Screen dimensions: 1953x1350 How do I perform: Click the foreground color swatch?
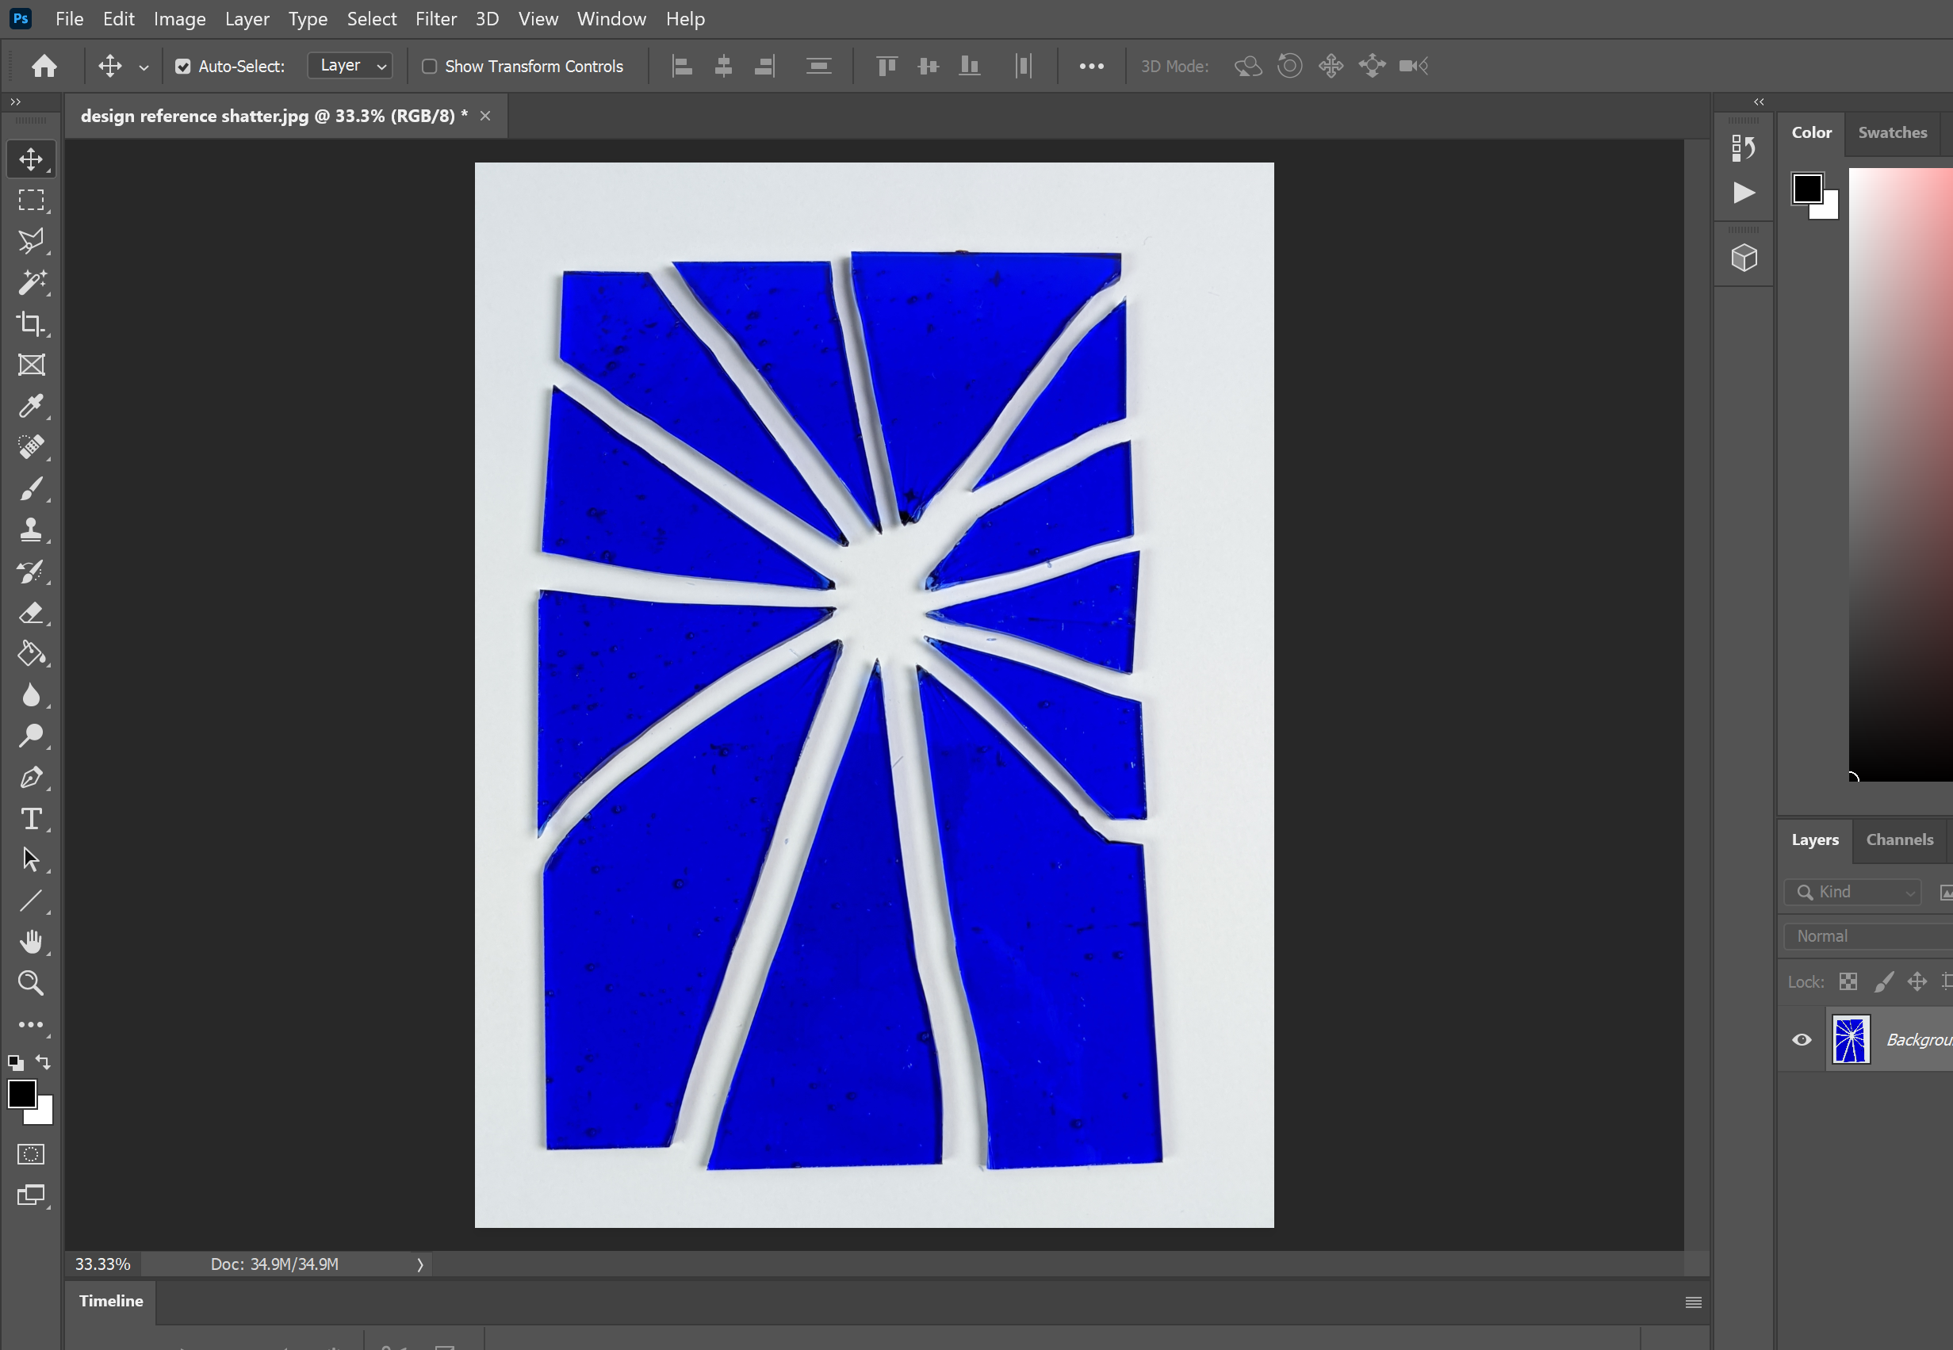(x=22, y=1095)
